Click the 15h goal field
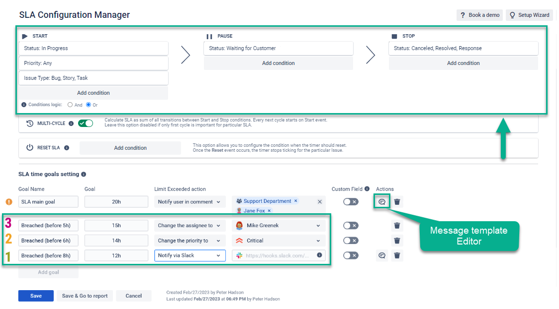Viewport: 559px width, 309px height. tap(116, 226)
